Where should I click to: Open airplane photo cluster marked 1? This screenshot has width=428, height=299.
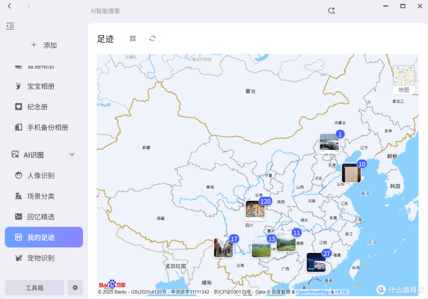[x=329, y=144]
